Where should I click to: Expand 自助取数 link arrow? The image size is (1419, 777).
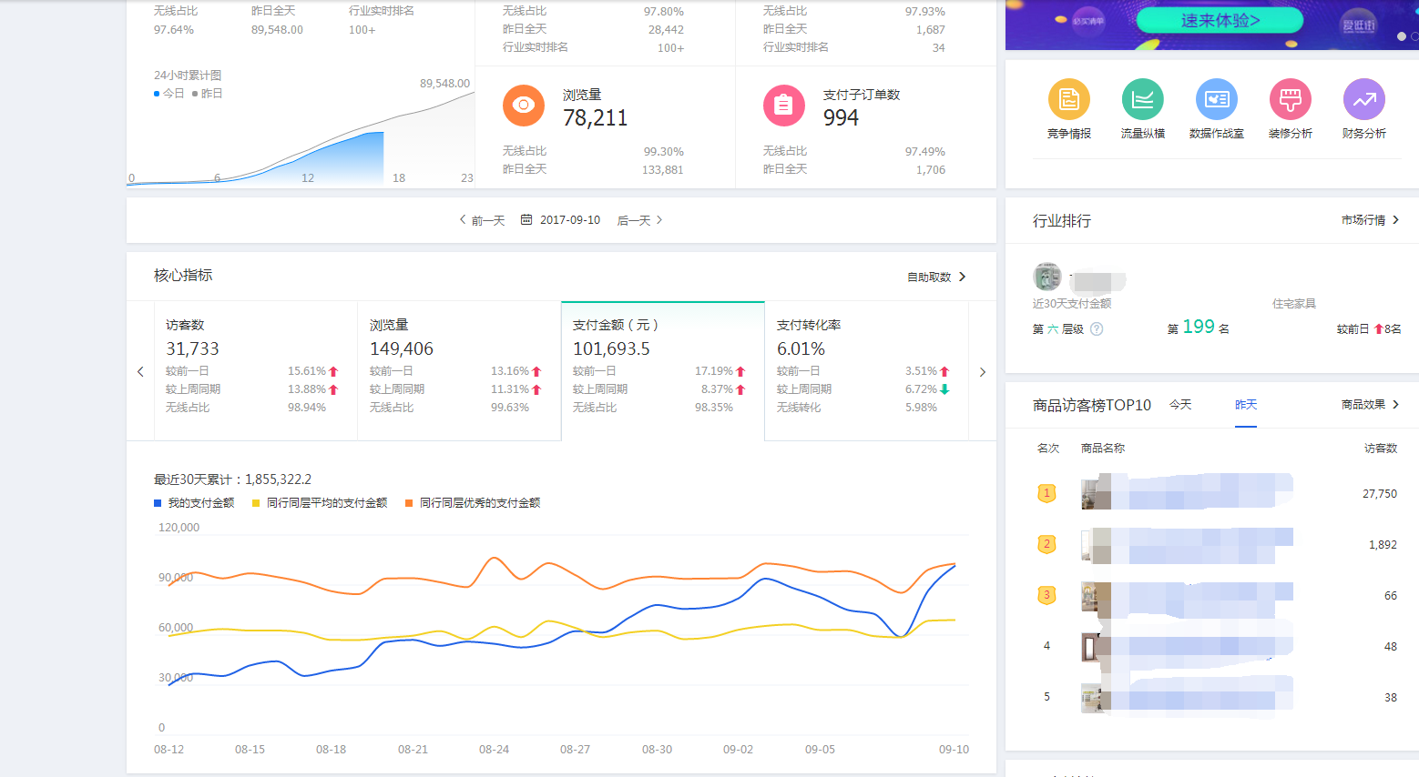point(963,277)
